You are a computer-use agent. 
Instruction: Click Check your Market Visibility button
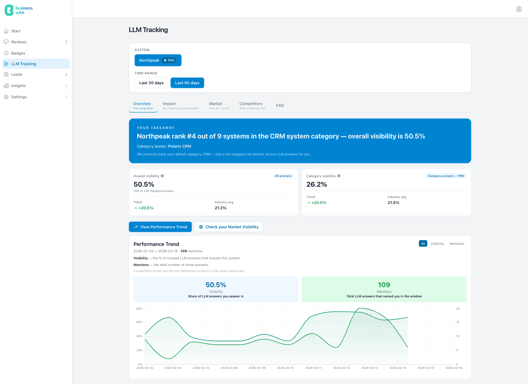click(x=228, y=227)
